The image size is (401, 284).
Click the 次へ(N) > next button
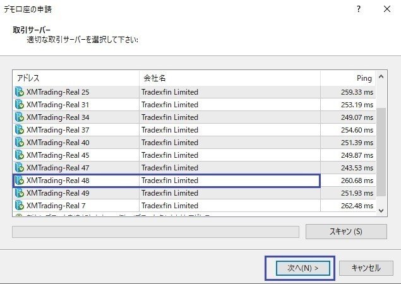tap(302, 268)
